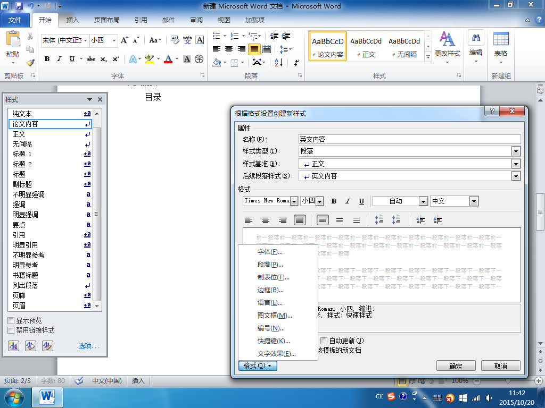Viewport: 545px width, 408px height.
Task: Click the spell check status bar icon
Action: [79, 380]
